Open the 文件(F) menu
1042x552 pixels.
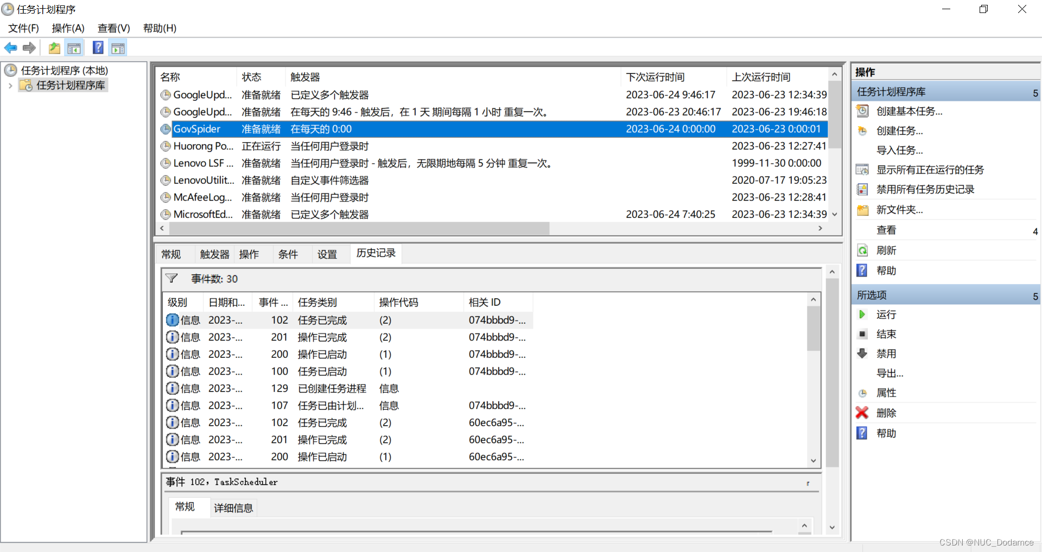tap(23, 28)
